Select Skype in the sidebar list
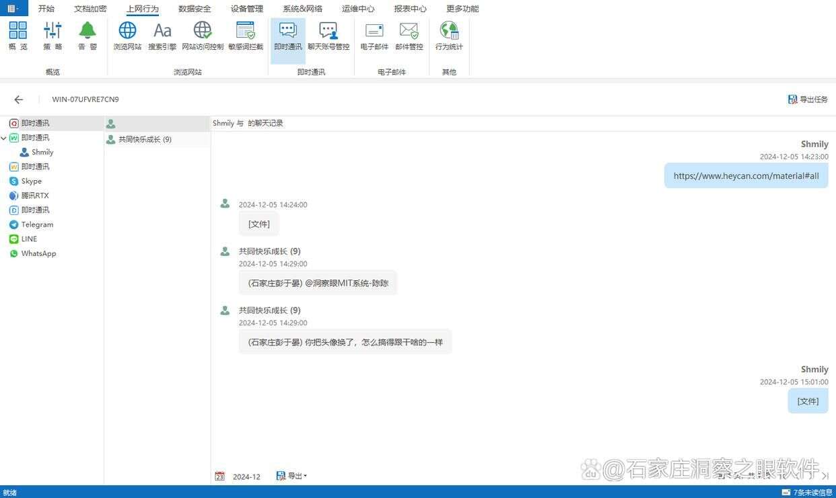This screenshot has height=498, width=836. click(x=31, y=181)
